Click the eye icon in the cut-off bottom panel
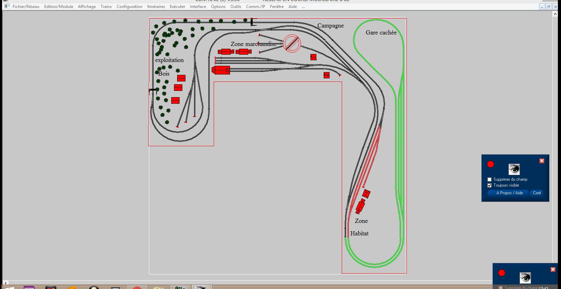The image size is (561, 289). click(x=525, y=278)
